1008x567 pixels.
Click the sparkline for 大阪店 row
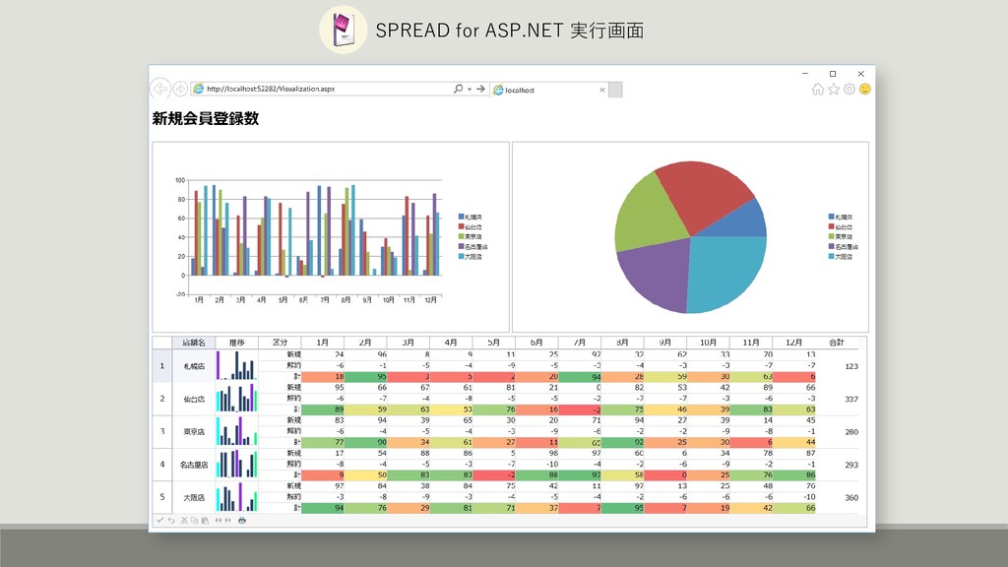click(236, 497)
